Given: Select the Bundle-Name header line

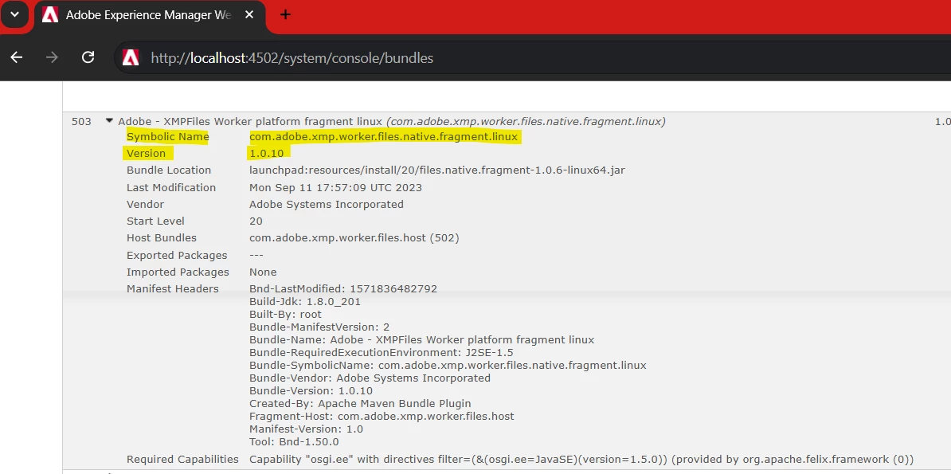Looking at the screenshot, I should [421, 340].
